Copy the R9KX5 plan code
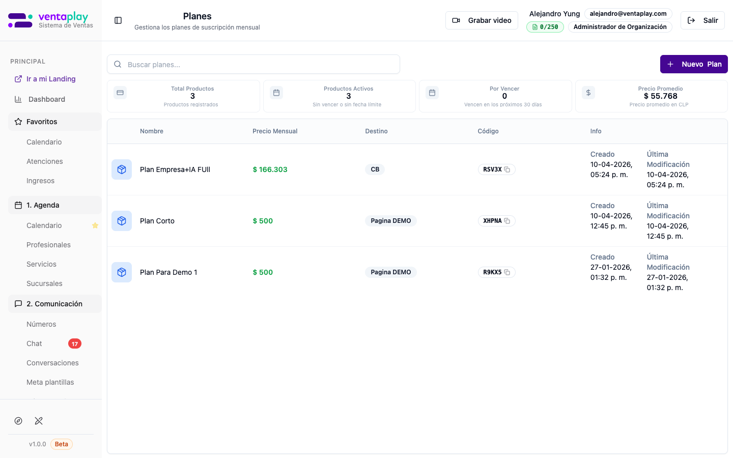Viewport: 733px width, 458px height. 507,272
